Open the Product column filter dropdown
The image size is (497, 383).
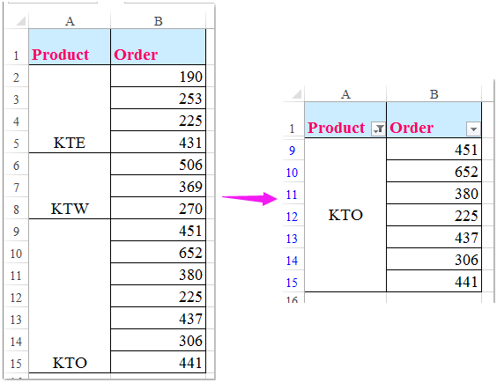(x=378, y=129)
